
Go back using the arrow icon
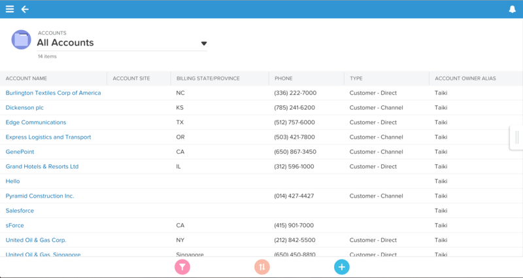pyautogui.click(x=25, y=9)
